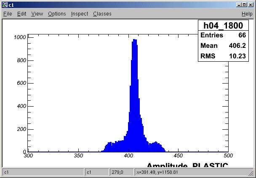Viewport: 256px width, 178px height.
Task: Click the y-axis label 600
Action: coord(21,83)
